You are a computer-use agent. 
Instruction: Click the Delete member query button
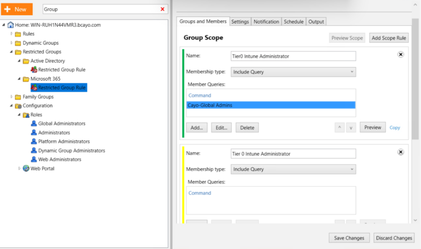[247, 128]
